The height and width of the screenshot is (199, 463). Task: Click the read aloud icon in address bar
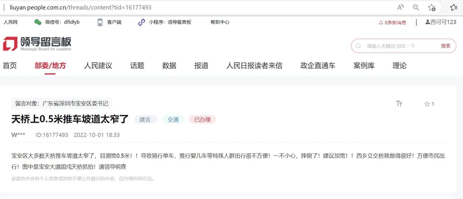coord(401,8)
